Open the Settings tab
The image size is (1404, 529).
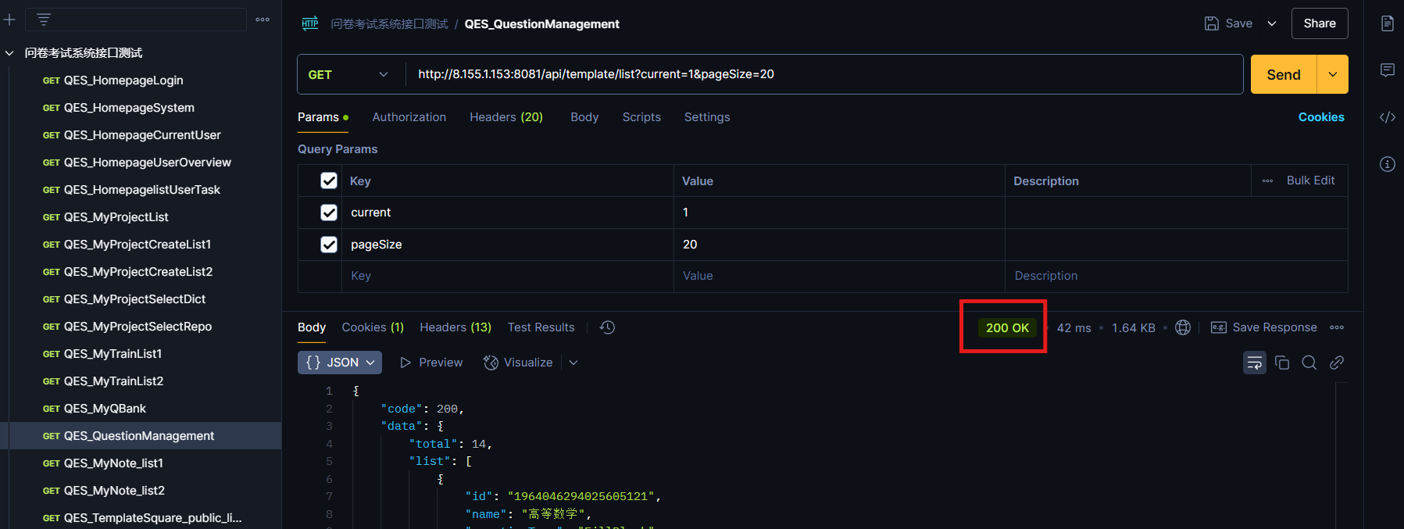pyautogui.click(x=707, y=117)
